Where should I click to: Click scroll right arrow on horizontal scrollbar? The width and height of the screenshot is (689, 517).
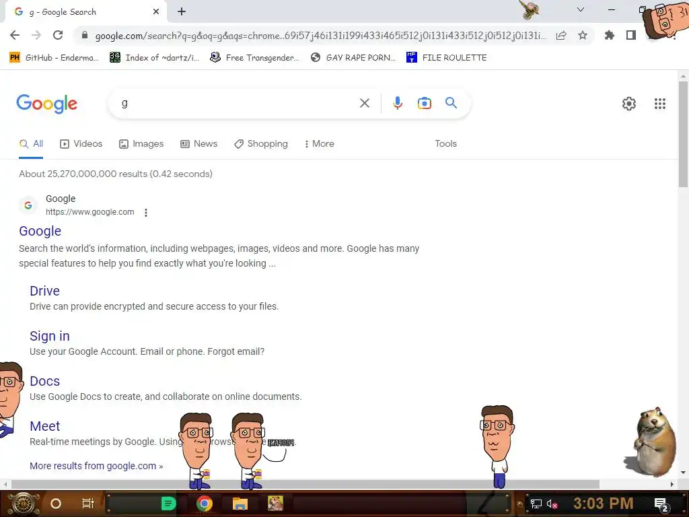(672, 484)
